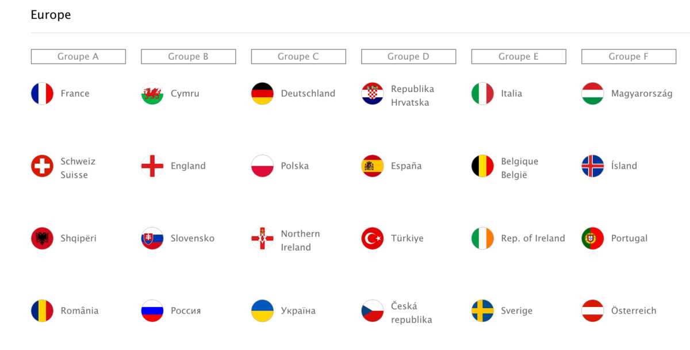This screenshot has height=350, width=690.
Task: Select the Cymru dragon flag icon
Action: point(152,94)
